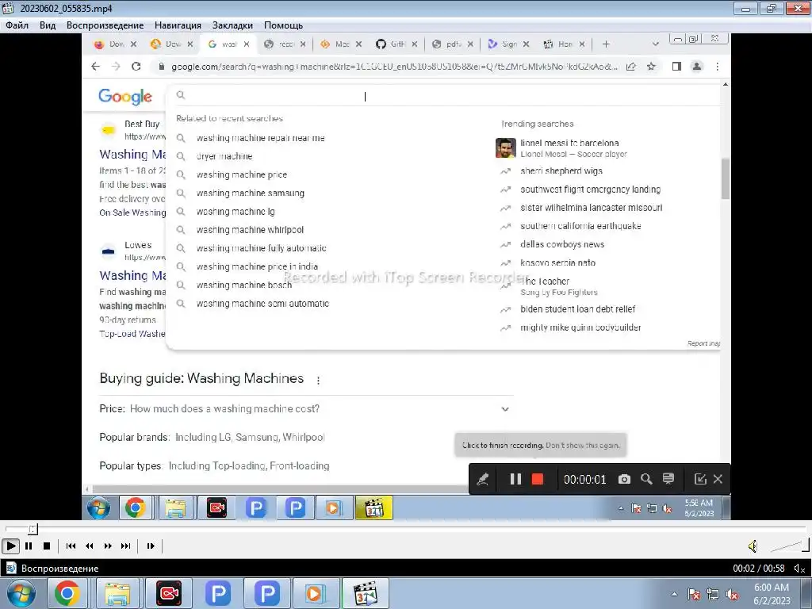This screenshot has height=609, width=812.
Task: Click the recorder caption comment icon
Action: pos(668,479)
